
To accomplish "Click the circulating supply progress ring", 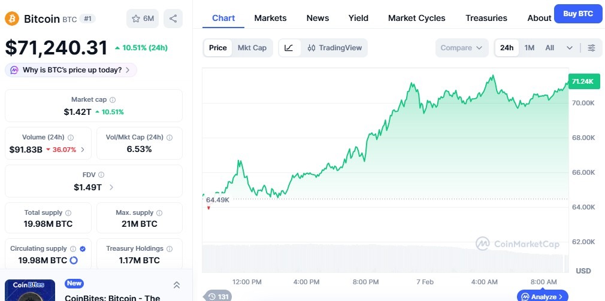I will 74,260.
